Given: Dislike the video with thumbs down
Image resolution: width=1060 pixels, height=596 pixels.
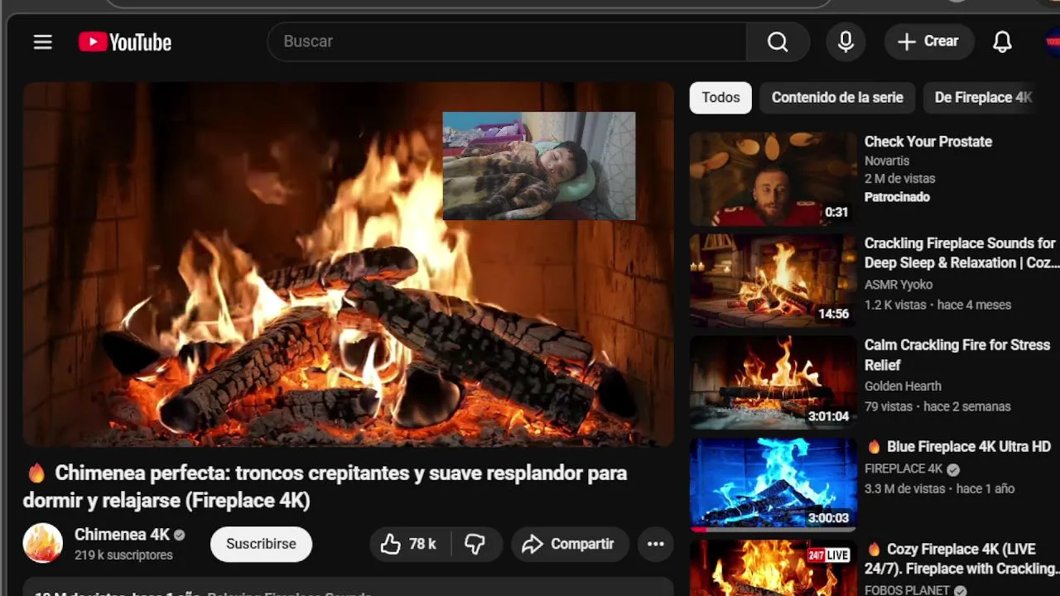Looking at the screenshot, I should (475, 544).
